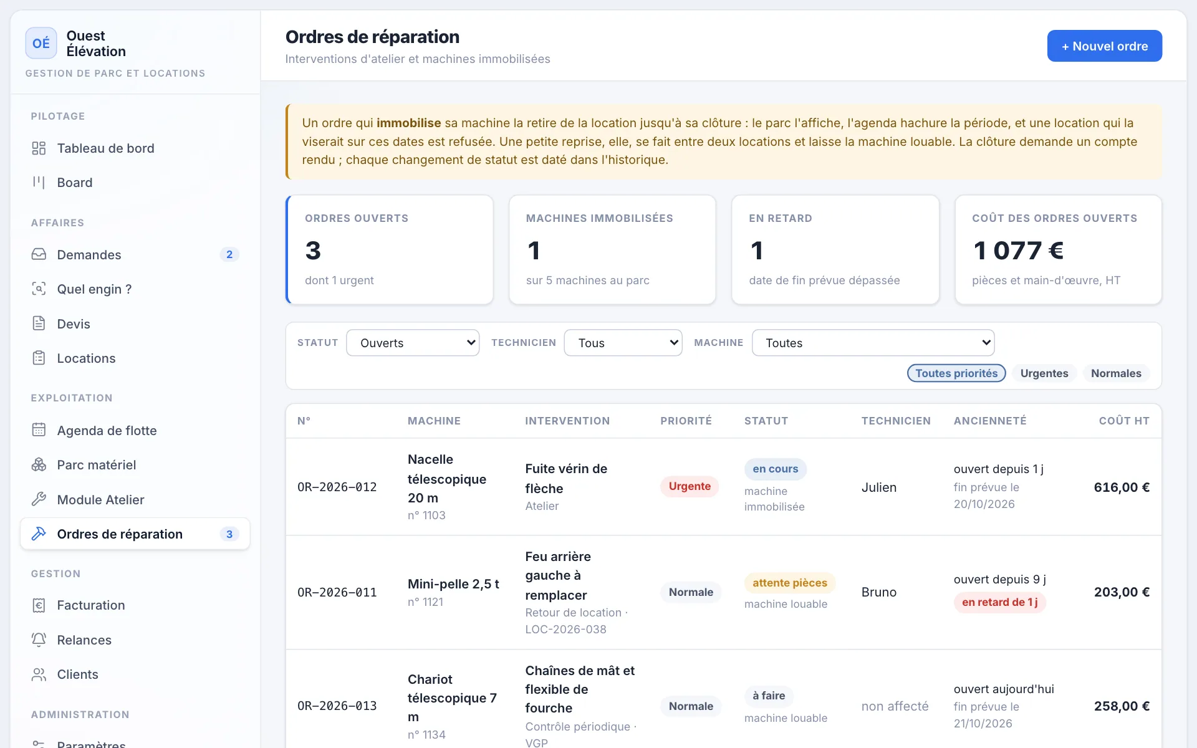Create a new order with Nouvel ordre
Viewport: 1197px width, 748px height.
tap(1104, 46)
